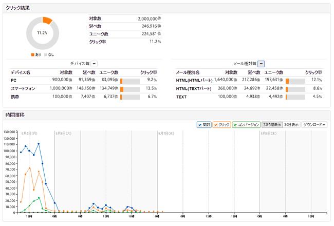
Task: Click the メール種別名 column header
Action: [x=188, y=72]
